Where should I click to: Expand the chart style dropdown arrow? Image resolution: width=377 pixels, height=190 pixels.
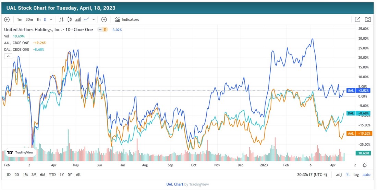94,19
